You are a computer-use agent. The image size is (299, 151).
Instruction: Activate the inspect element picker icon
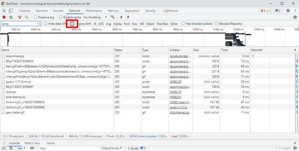pos(4,11)
